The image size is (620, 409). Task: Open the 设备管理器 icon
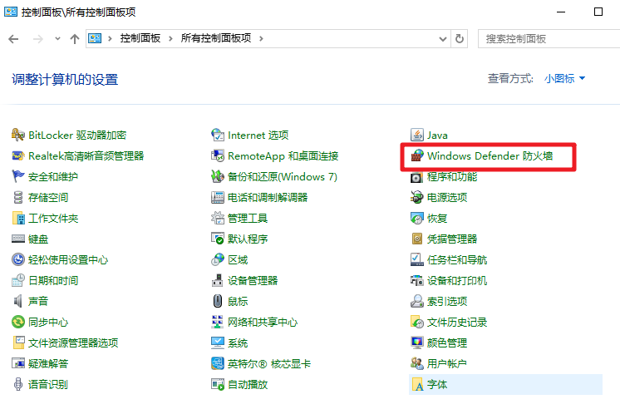(218, 280)
